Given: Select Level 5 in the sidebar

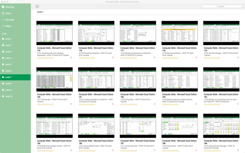Looking at the screenshot, I should pos(15,64).
